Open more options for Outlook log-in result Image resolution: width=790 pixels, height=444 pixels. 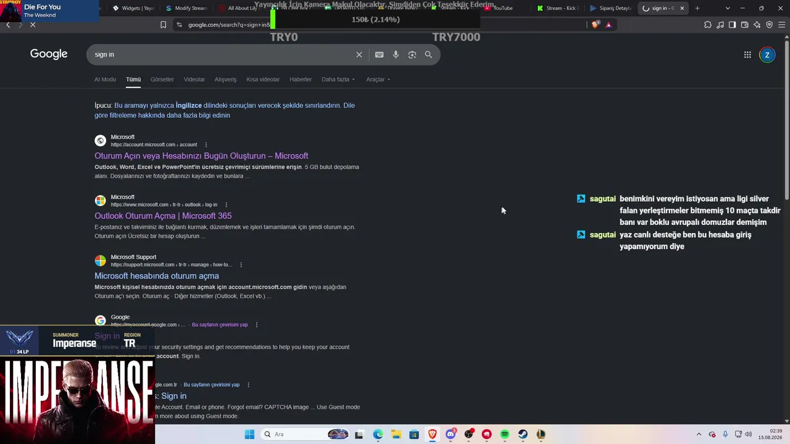click(227, 205)
